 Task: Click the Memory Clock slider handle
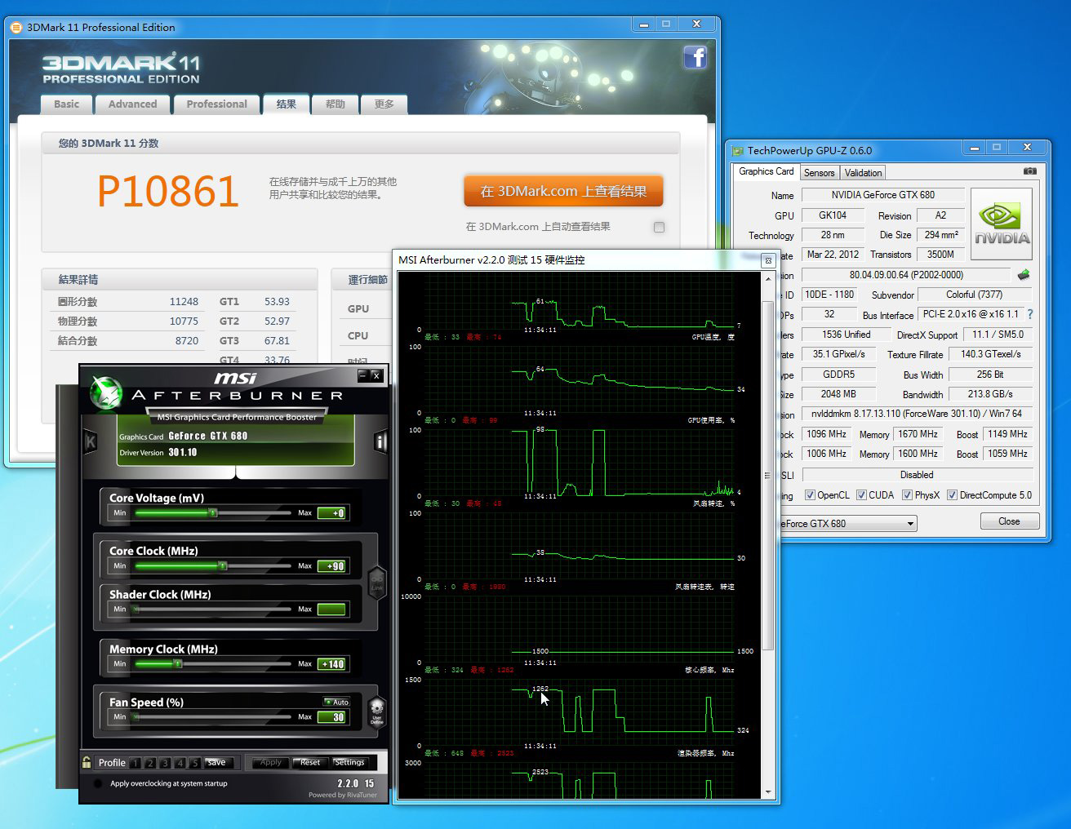(177, 664)
